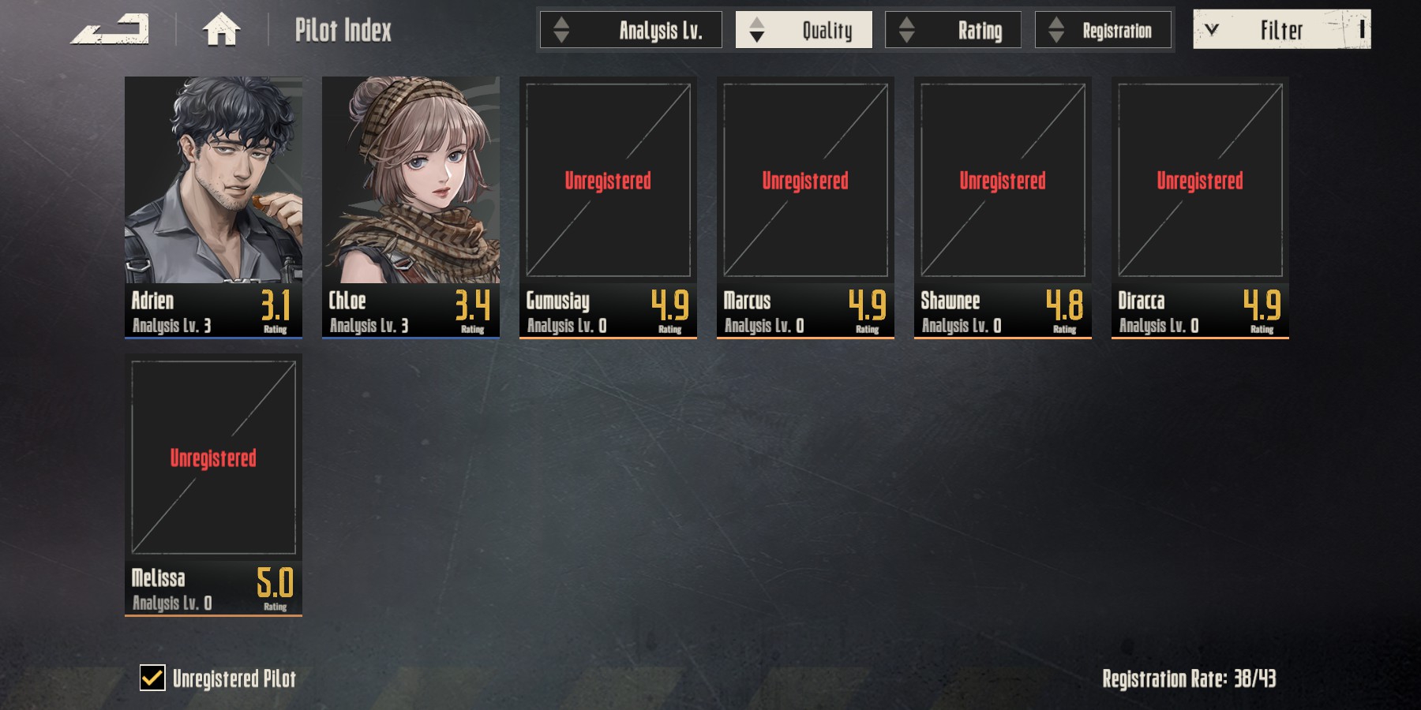Toggle the Unregistered Pilot checkbox
The width and height of the screenshot is (1421, 710).
(x=152, y=678)
